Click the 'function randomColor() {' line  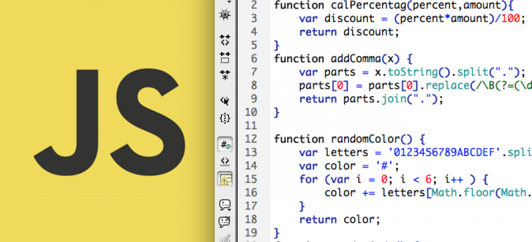pos(349,139)
